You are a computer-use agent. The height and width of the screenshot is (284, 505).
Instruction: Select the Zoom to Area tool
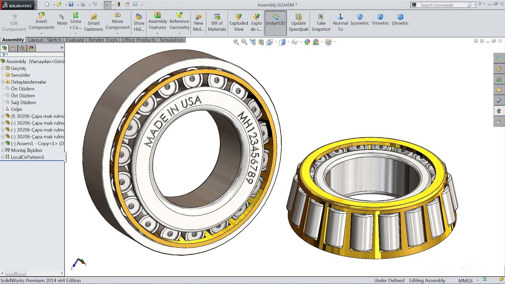pos(245,41)
